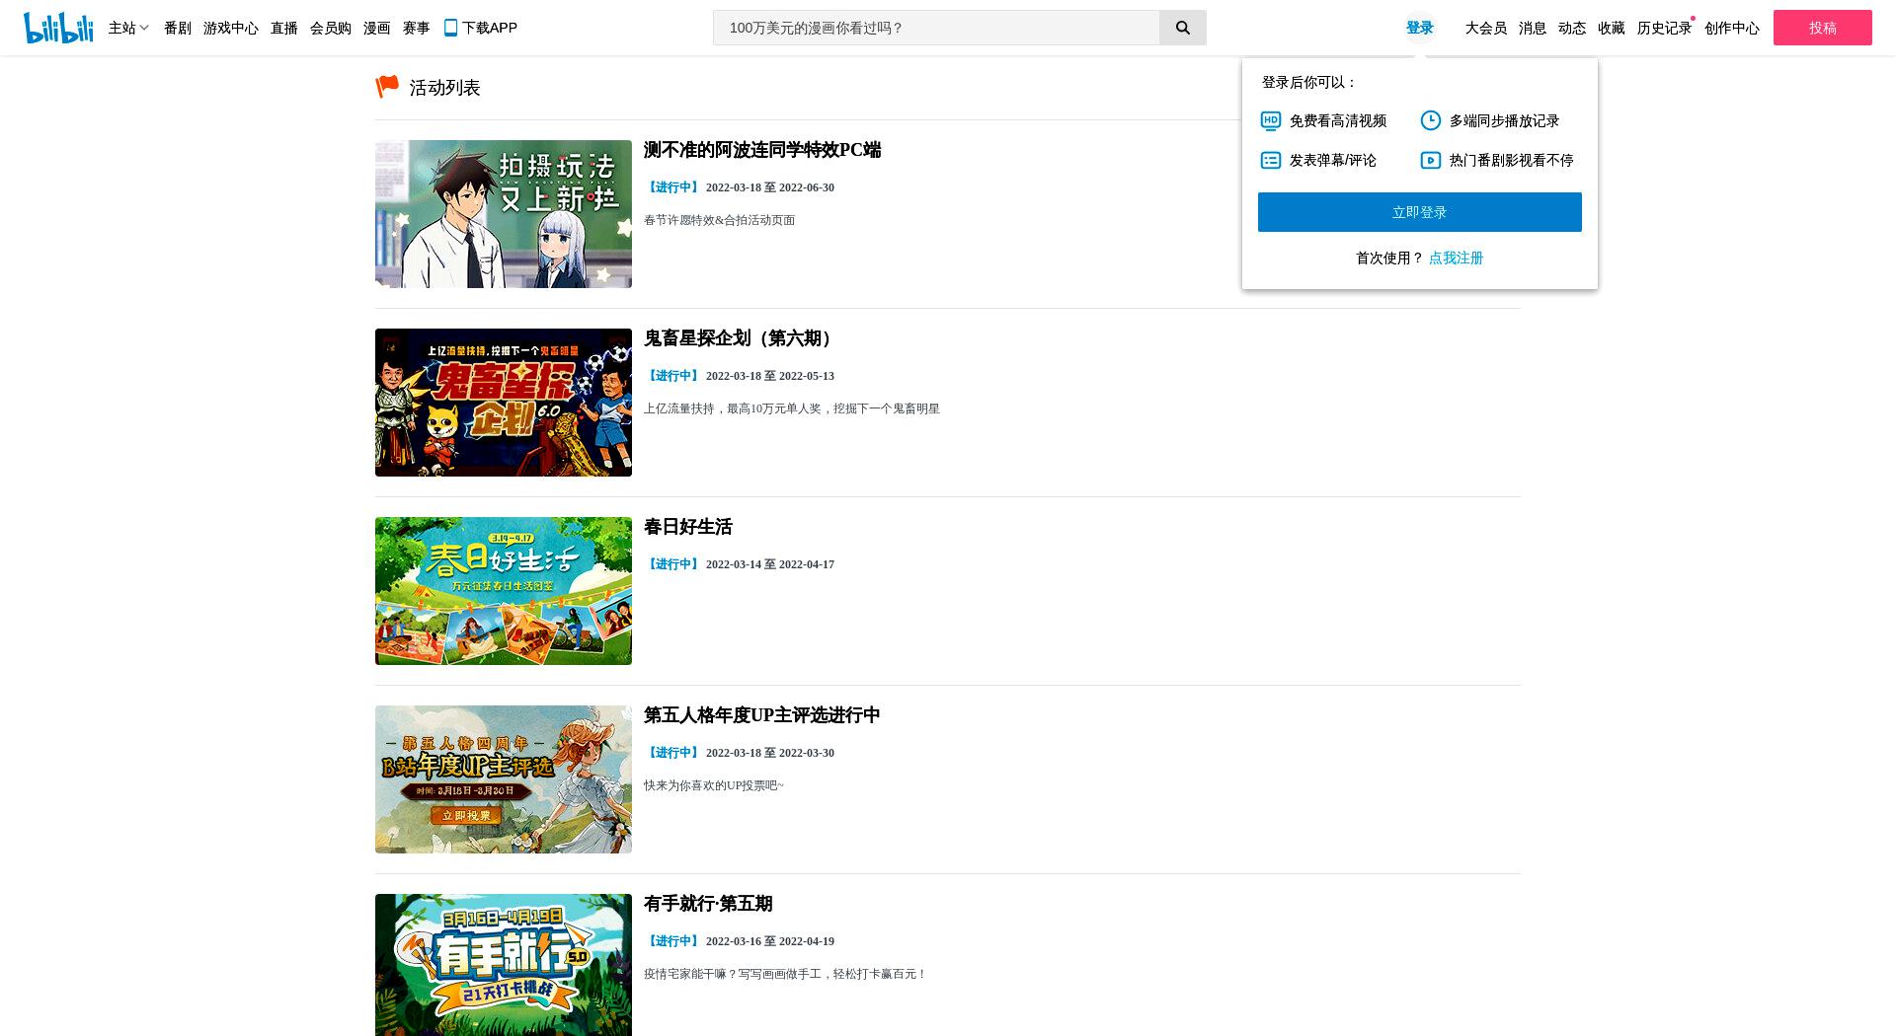Click the pink 投稿 button
1896x1036 pixels.
[1823, 28]
